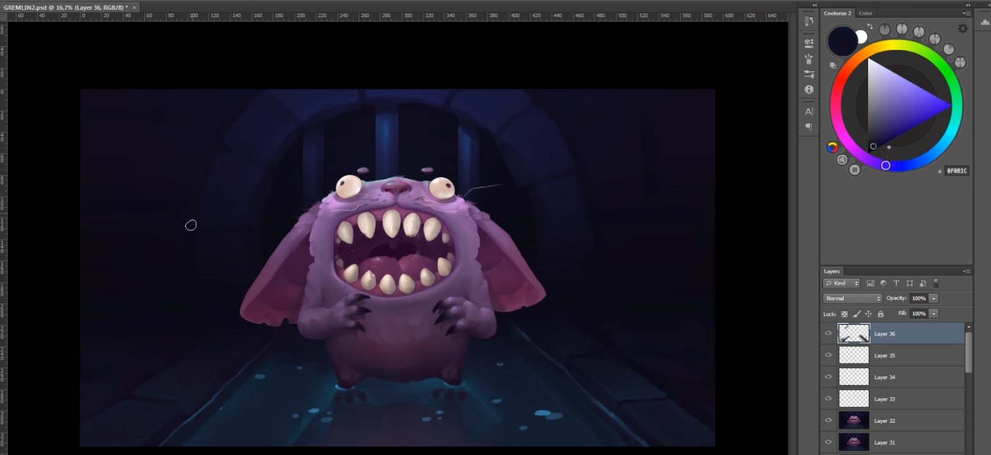Screen dimensions: 991x455
Task: Hide Layer 32 with its eye icon
Action: (x=828, y=420)
